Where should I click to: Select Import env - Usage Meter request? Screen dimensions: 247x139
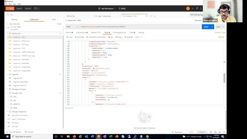(22, 71)
